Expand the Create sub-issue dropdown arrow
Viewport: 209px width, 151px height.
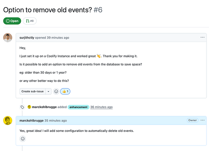48,91
